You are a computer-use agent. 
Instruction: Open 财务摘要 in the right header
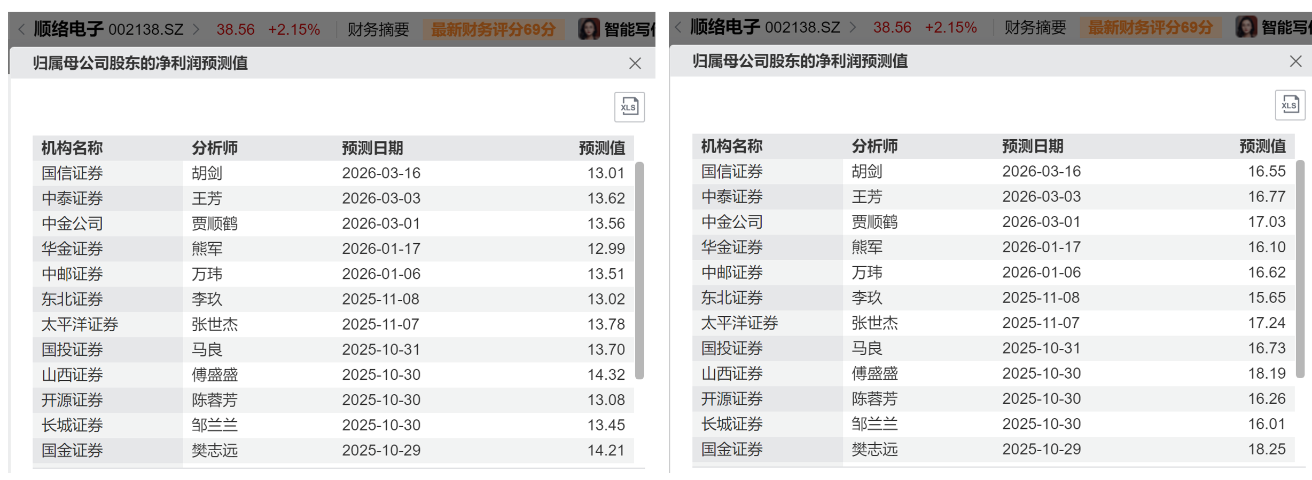(x=1035, y=27)
